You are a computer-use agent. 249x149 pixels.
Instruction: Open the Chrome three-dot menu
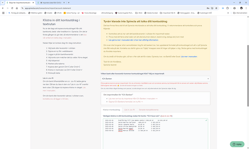(246, 8)
